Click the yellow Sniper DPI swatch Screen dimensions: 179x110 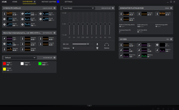tap(5, 69)
